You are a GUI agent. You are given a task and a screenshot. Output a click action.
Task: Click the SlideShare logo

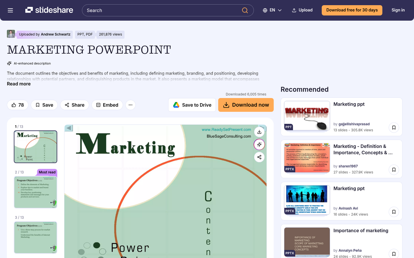click(x=49, y=10)
